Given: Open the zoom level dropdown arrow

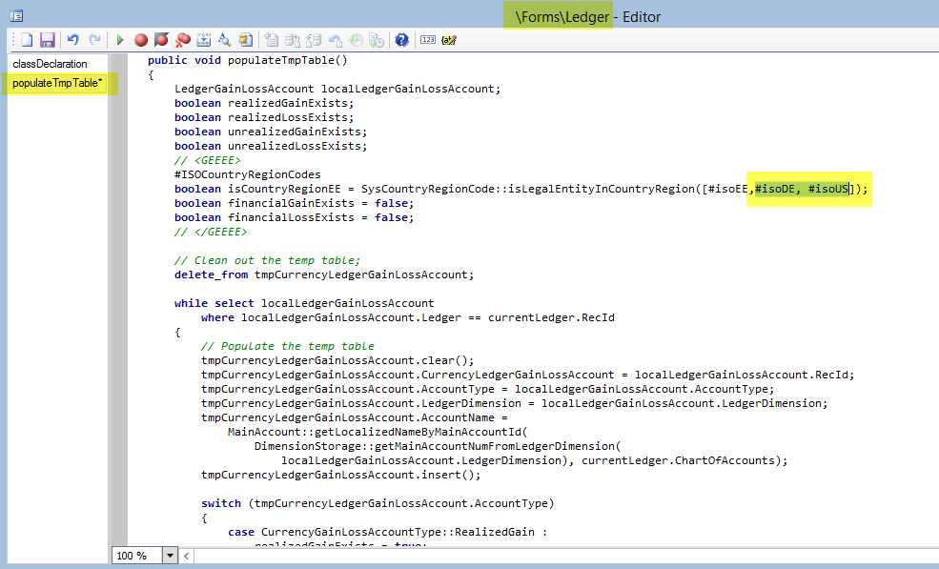Looking at the screenshot, I should (x=171, y=555).
